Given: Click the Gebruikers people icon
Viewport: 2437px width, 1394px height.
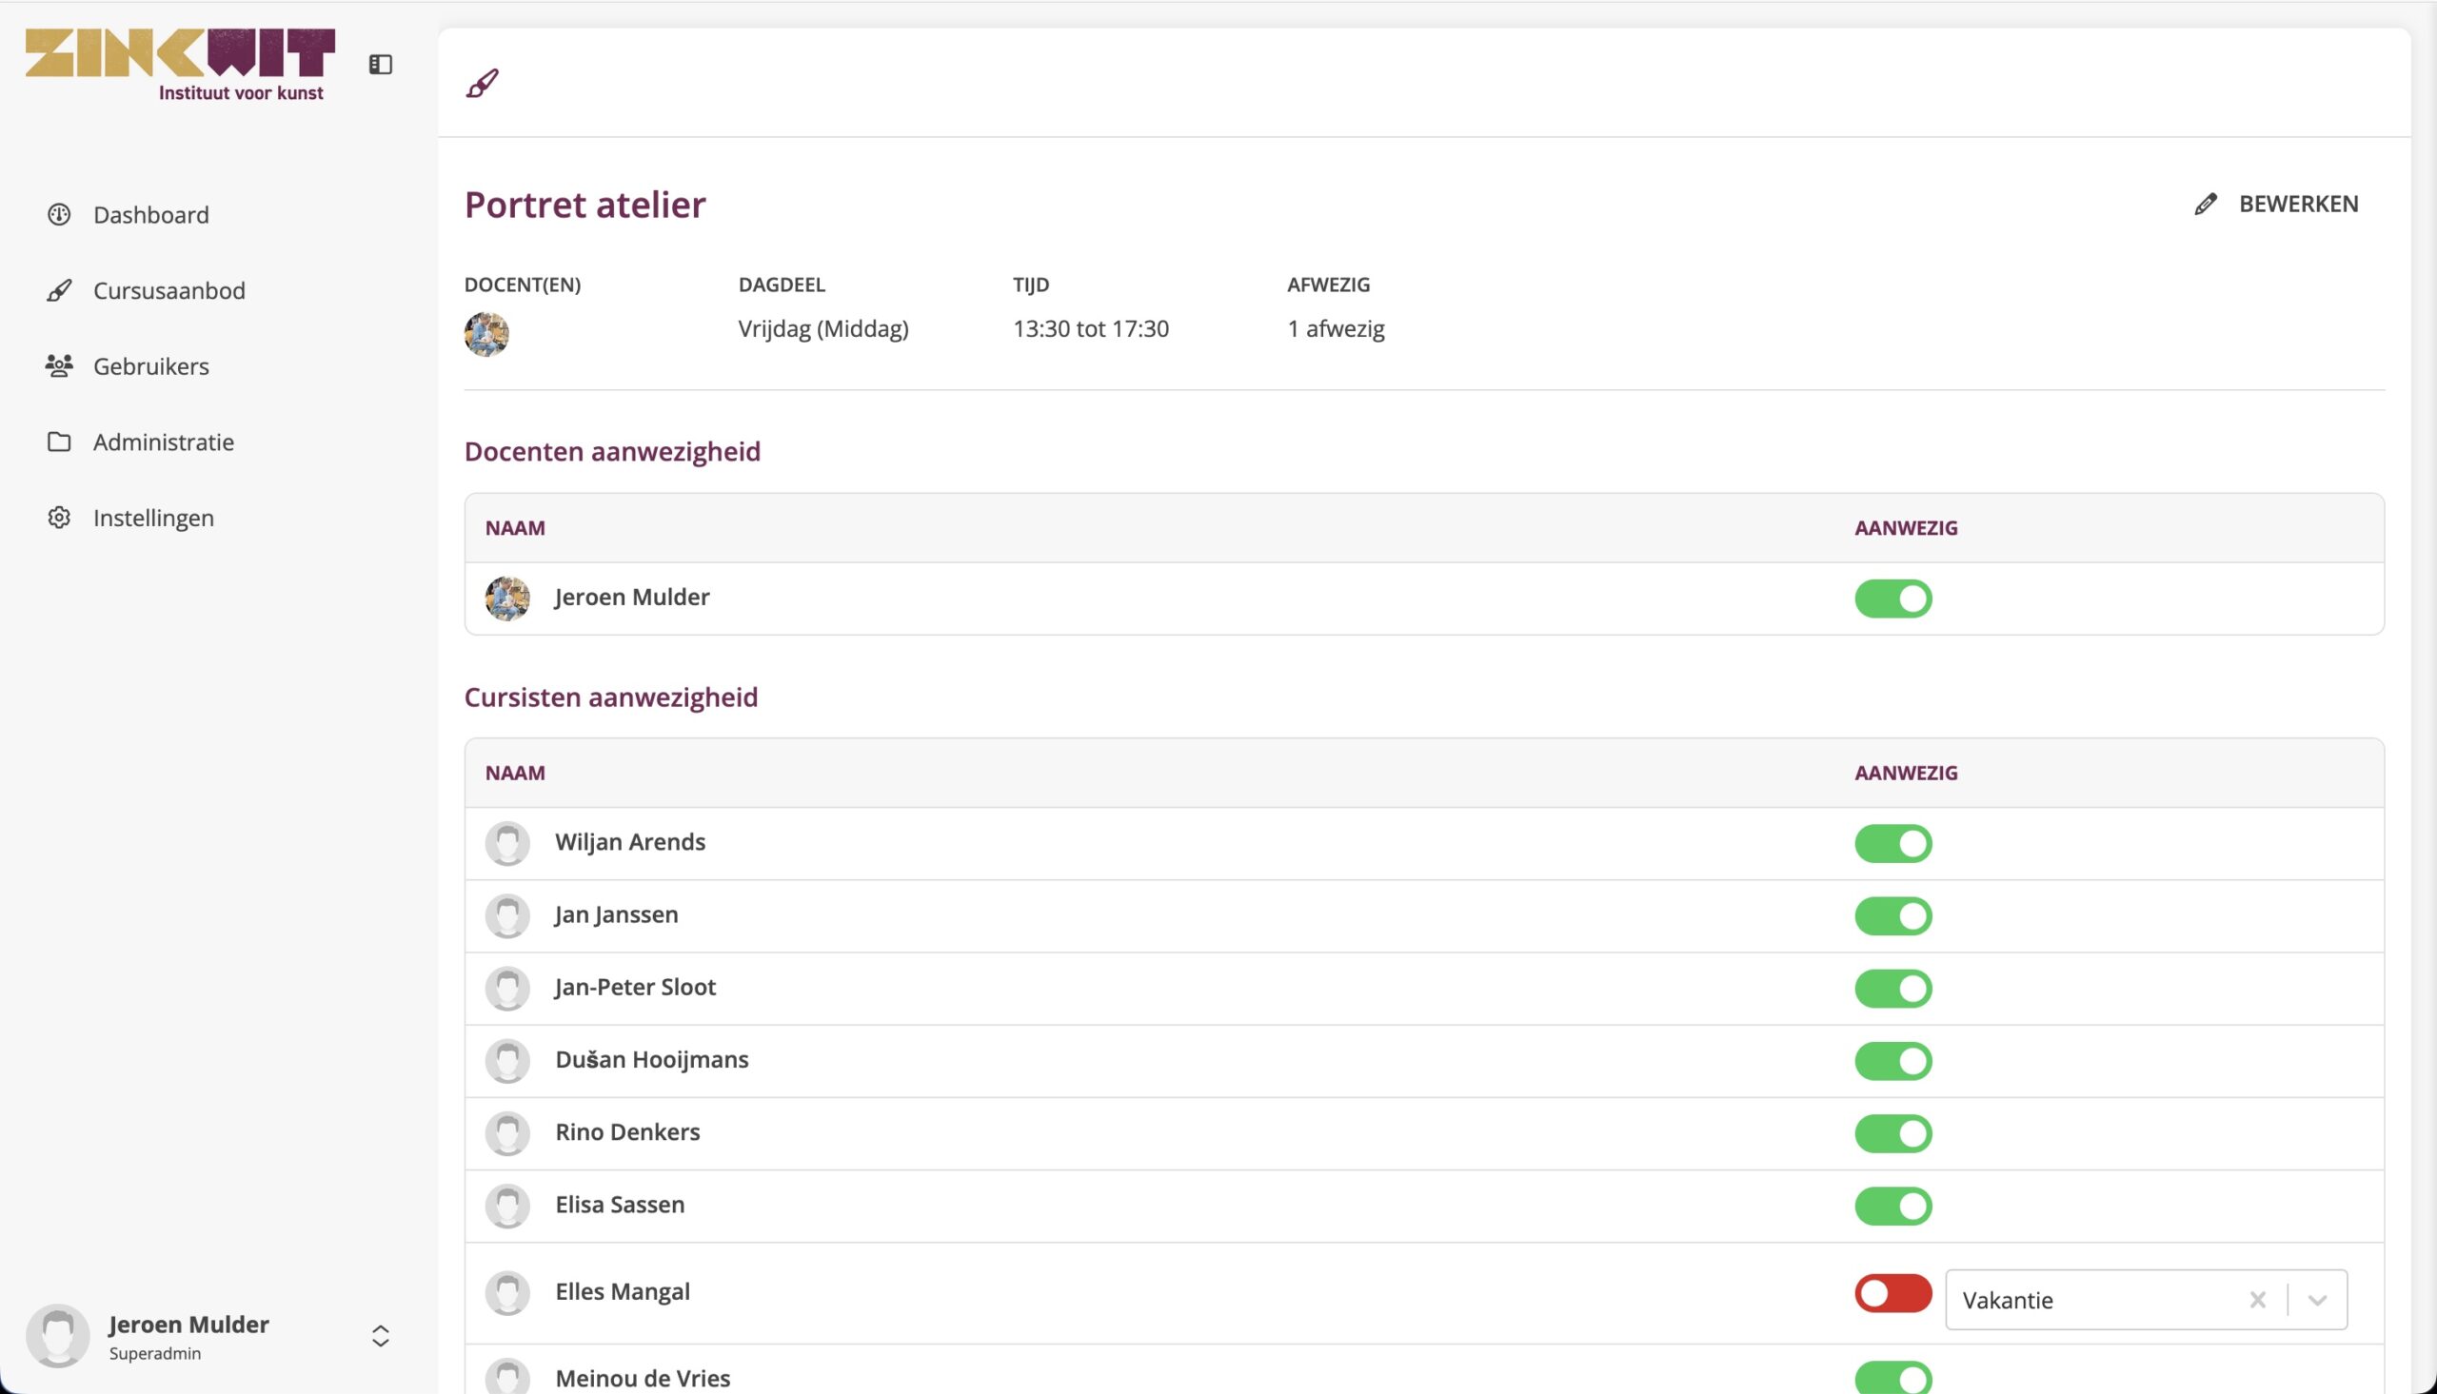Looking at the screenshot, I should 59,365.
